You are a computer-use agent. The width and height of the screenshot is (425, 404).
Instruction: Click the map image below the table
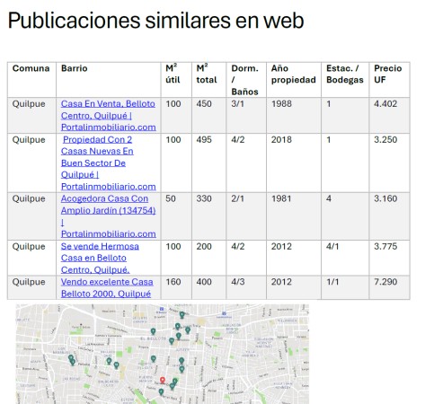(x=163, y=354)
